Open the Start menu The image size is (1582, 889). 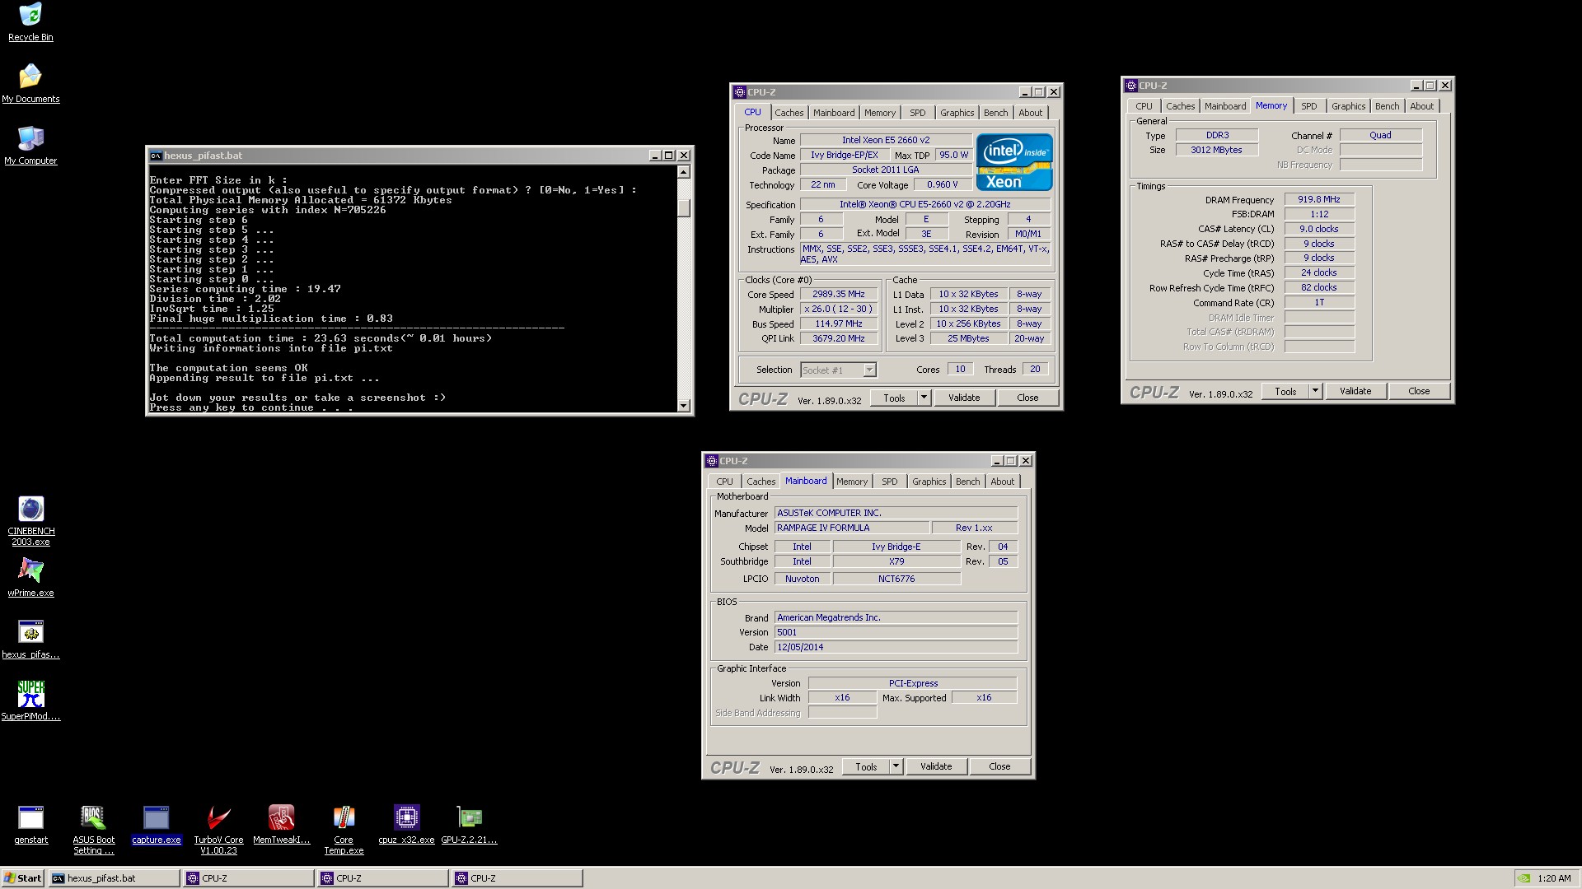pyautogui.click(x=23, y=878)
